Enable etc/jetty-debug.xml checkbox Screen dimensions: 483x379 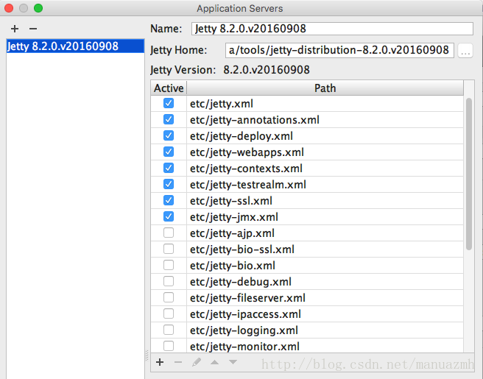pos(169,282)
